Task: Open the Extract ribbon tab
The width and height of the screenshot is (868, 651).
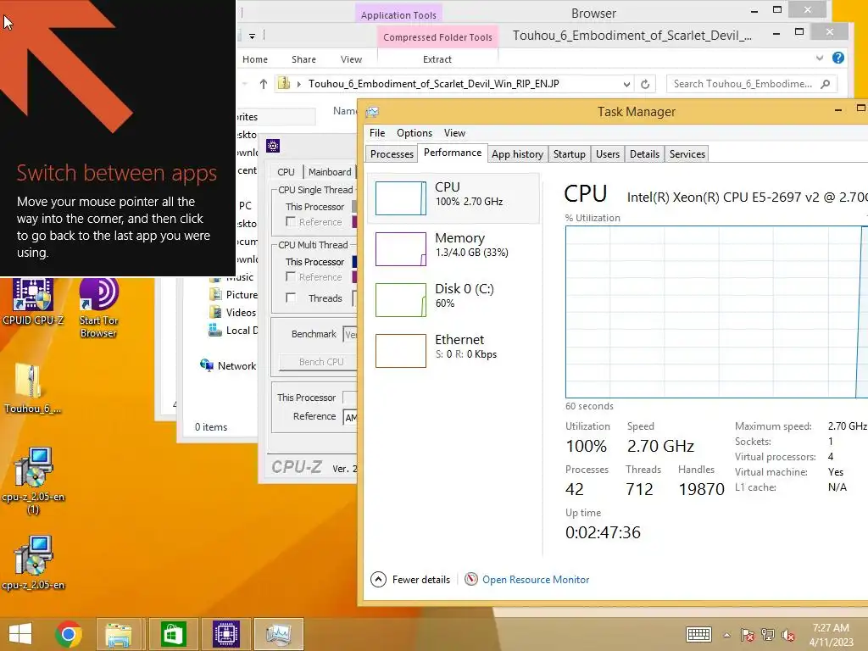Action: (437, 59)
